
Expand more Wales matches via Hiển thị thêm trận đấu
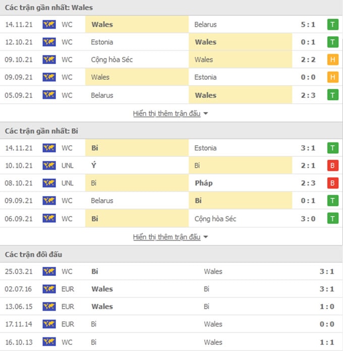[x=166, y=113]
